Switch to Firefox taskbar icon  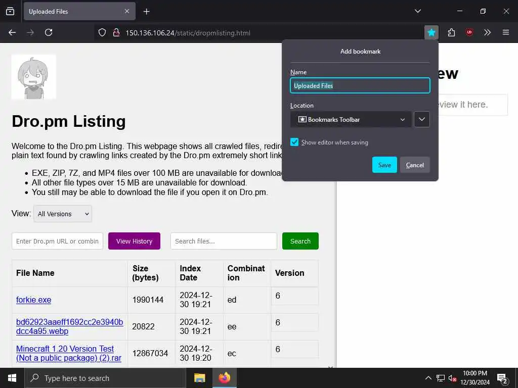pos(224,378)
